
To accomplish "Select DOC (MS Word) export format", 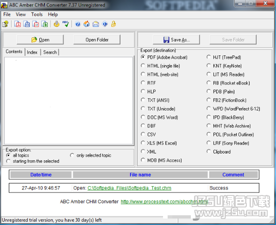I will (160, 117).
